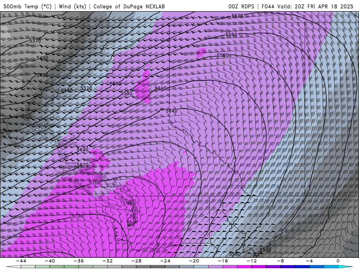Click the 'Wind (kts)' header label
Image resolution: width=359 pixels, height=269 pixels.
(x=73, y=6)
